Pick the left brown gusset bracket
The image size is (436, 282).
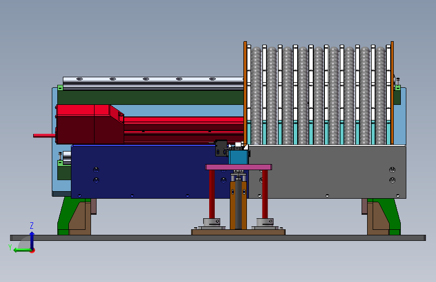coord(80,219)
